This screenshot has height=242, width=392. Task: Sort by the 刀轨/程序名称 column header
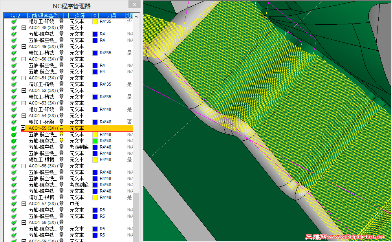[x=43, y=15]
